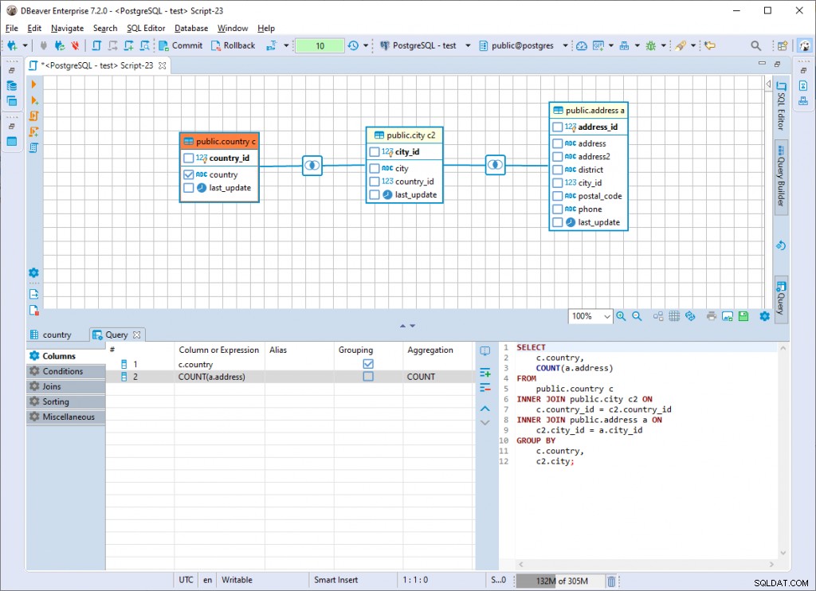The image size is (816, 591).
Task: Click the join icon between city and address
Action: coord(496,165)
